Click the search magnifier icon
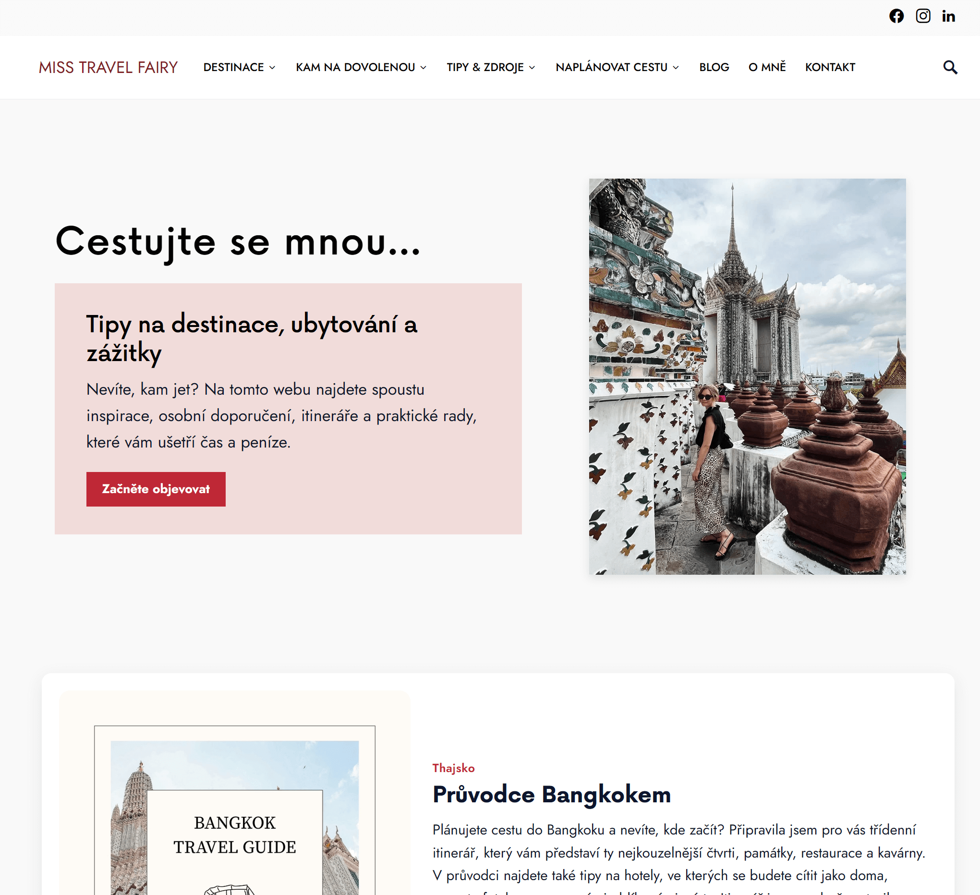 pyautogui.click(x=950, y=67)
